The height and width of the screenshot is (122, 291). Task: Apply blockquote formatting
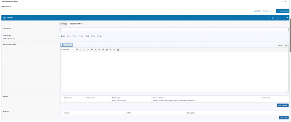[x=92, y=49]
